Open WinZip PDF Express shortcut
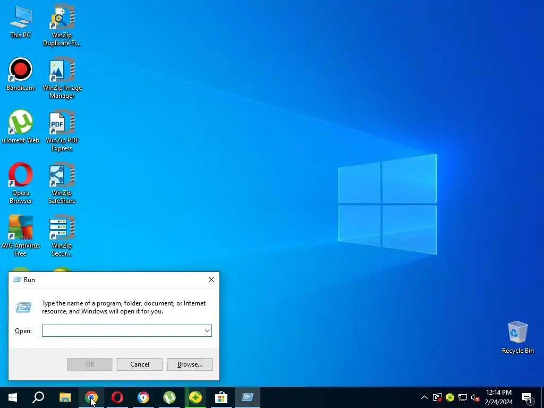 click(x=62, y=131)
